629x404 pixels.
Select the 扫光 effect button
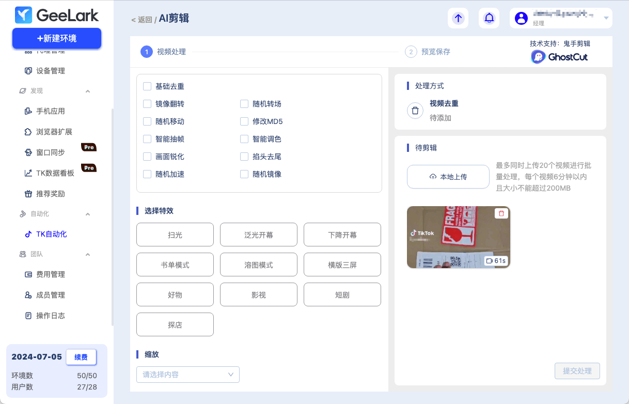[175, 235]
